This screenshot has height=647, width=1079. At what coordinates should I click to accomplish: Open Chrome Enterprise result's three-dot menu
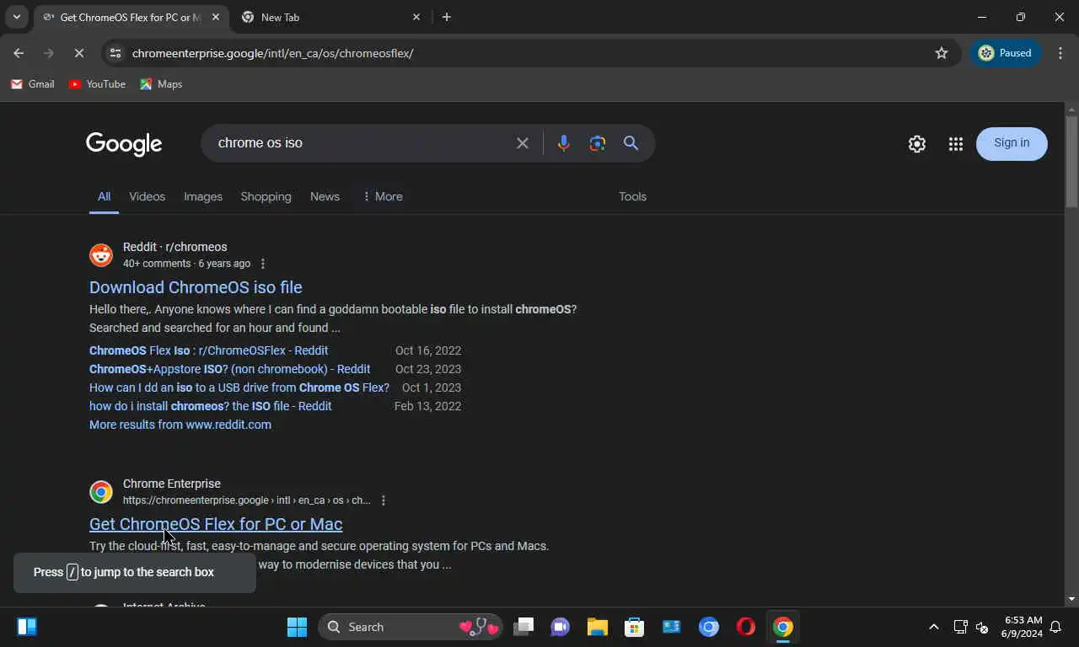point(384,500)
